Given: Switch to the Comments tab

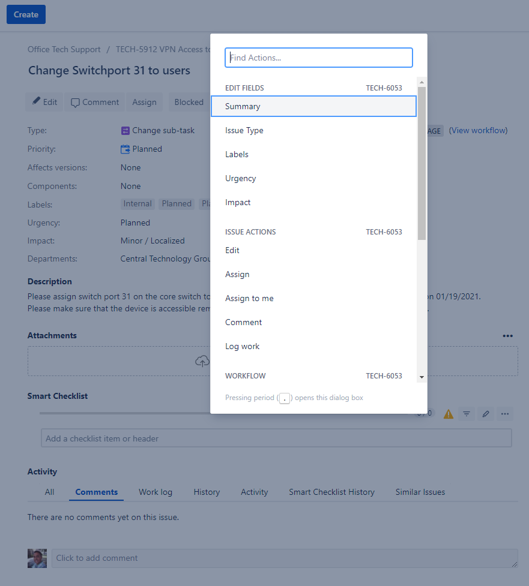Looking at the screenshot, I should point(97,492).
